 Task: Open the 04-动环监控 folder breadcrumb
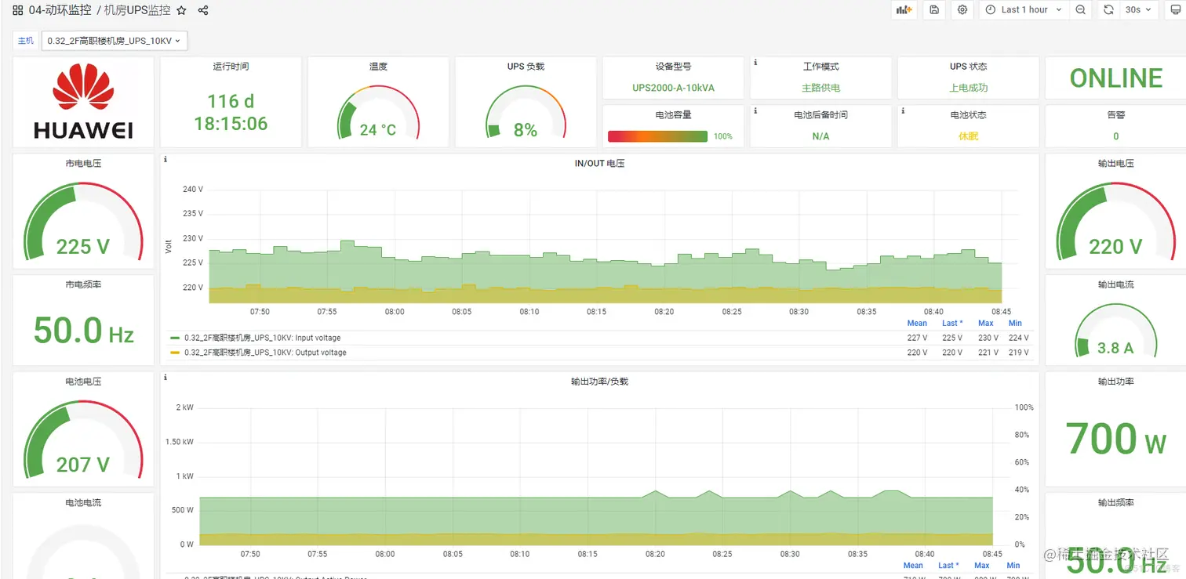[x=60, y=10]
